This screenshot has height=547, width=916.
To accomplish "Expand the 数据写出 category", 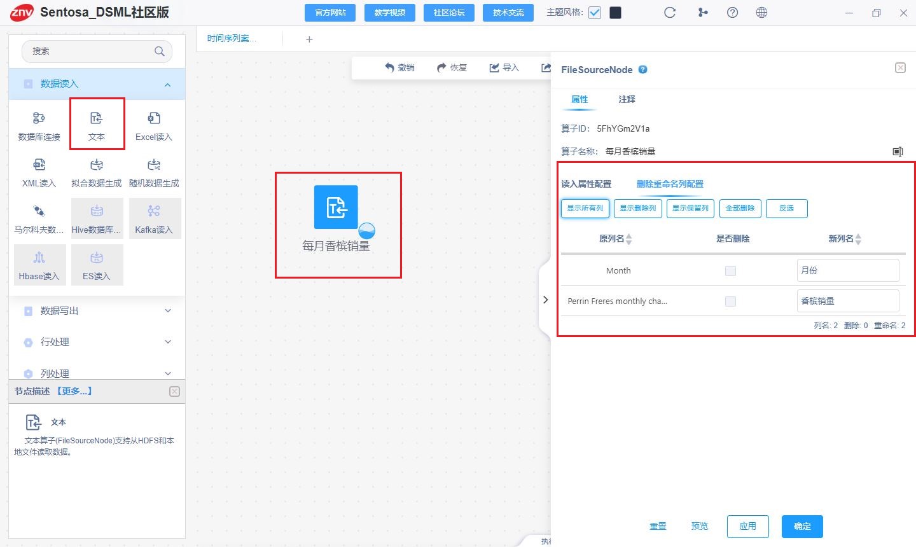I will 168,311.
